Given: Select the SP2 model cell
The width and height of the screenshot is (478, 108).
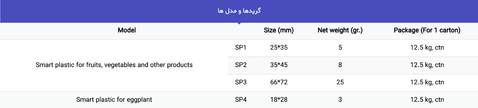Looking at the screenshot, I should point(241,65).
